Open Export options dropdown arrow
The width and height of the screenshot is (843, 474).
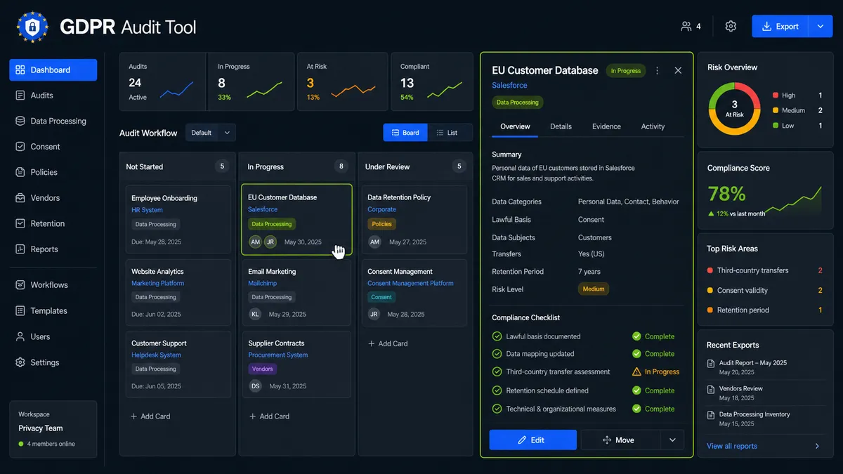[820, 27]
